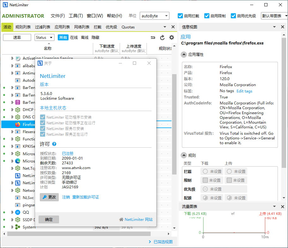Viewport: 288px width, 248px height.
Task: Click the BarTender database icon in the list
Action: click(x=18, y=102)
